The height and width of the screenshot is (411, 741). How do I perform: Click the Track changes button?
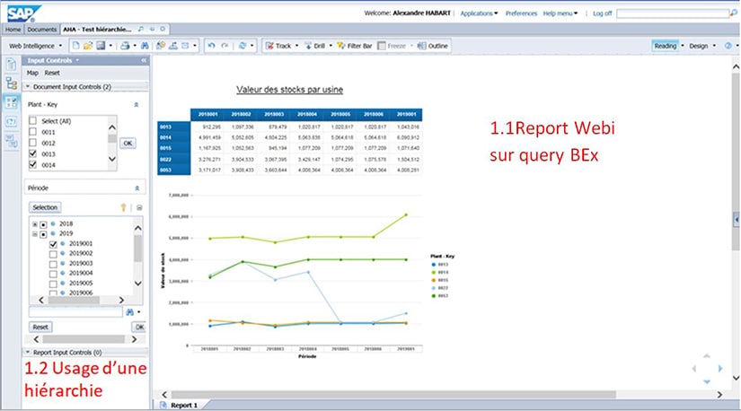click(278, 46)
